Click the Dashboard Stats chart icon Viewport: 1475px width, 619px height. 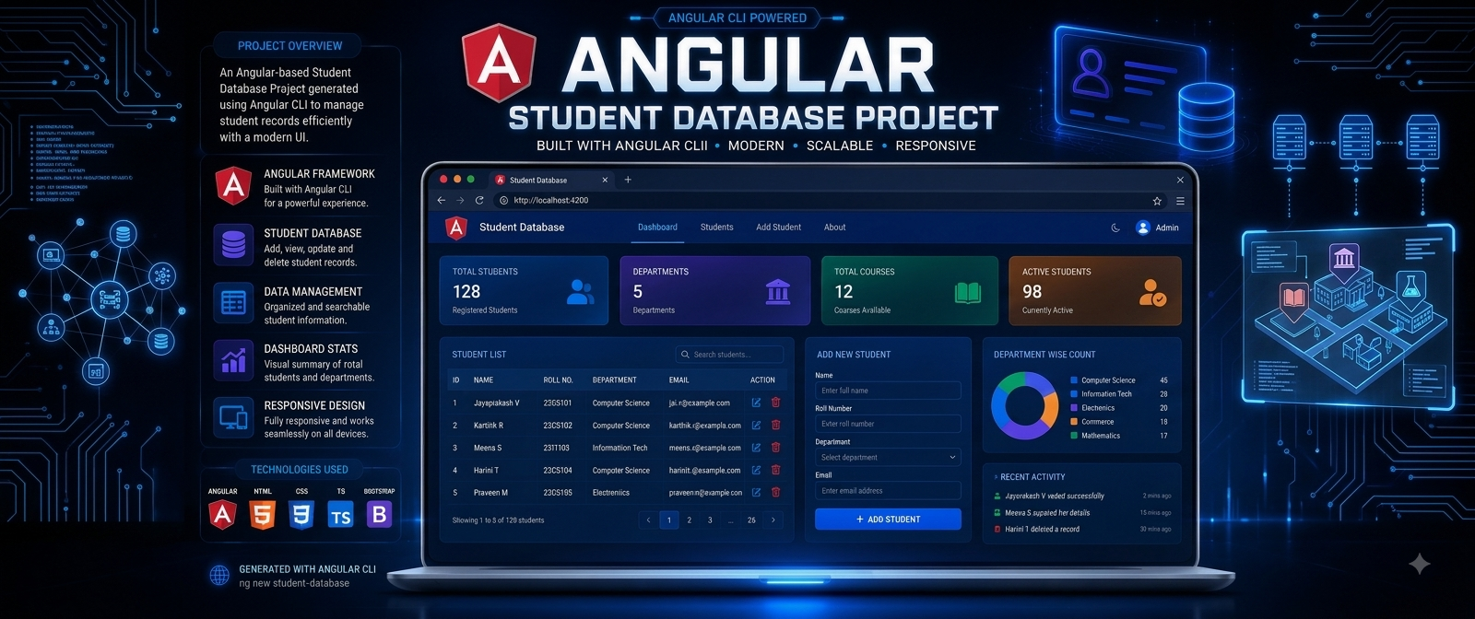234,360
